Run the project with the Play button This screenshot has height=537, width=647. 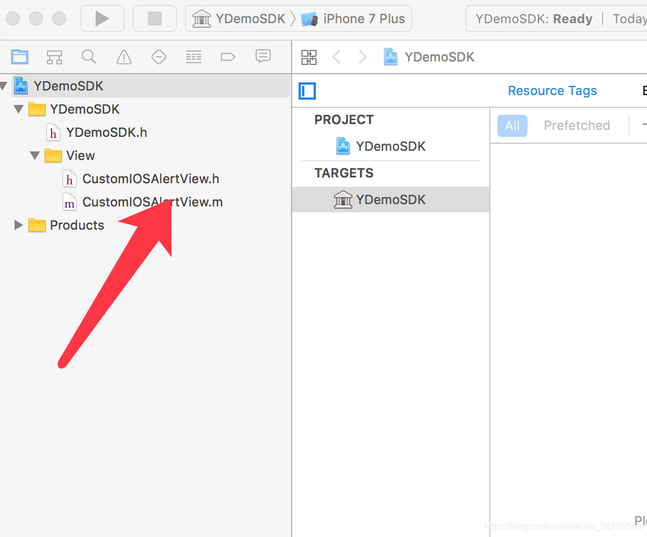[103, 19]
